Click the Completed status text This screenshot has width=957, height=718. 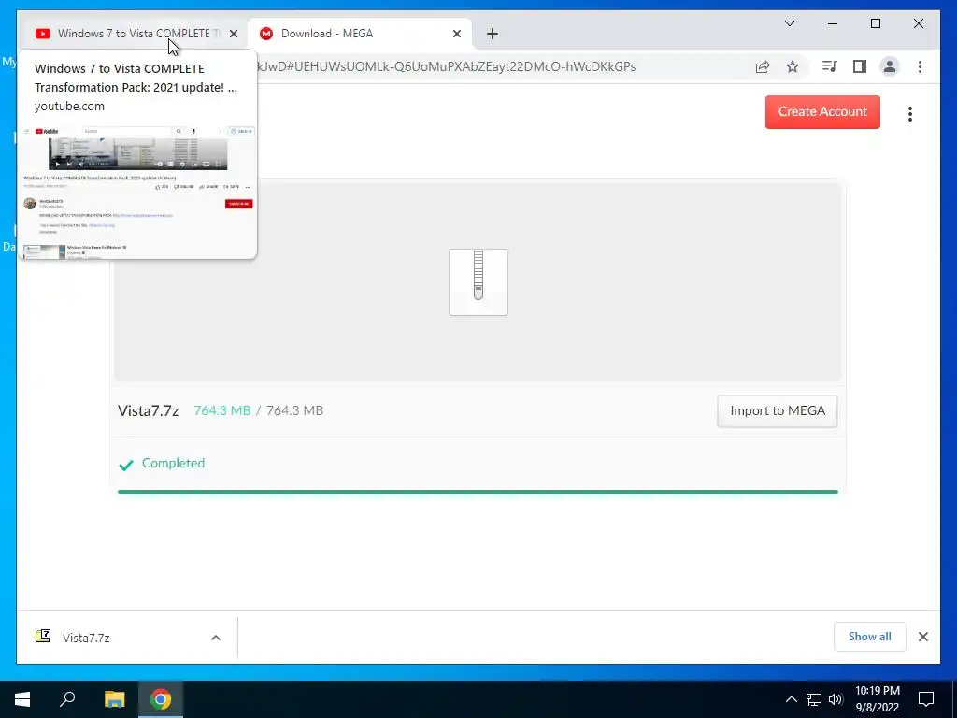(173, 463)
